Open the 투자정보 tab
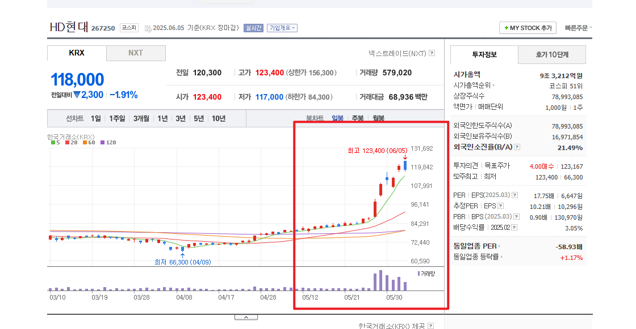 pyautogui.click(x=484, y=54)
